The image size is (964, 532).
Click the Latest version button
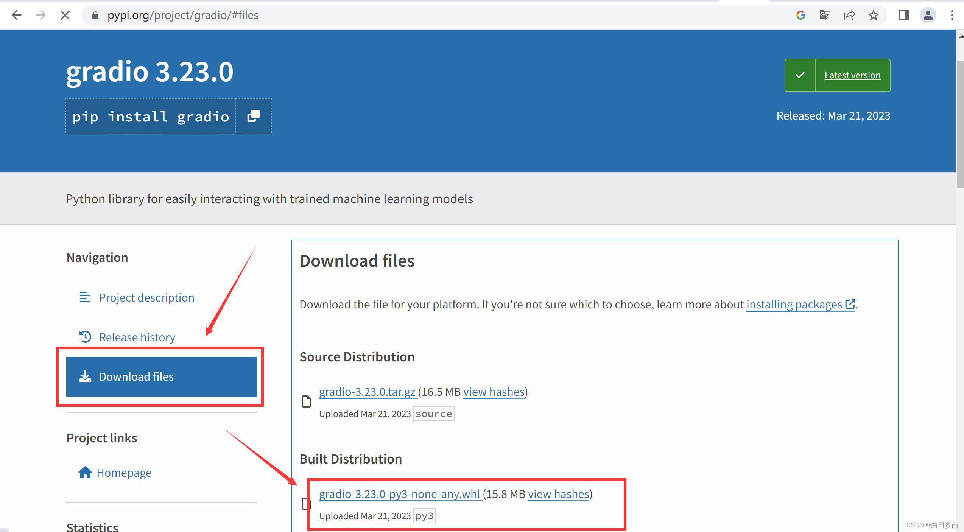[852, 75]
